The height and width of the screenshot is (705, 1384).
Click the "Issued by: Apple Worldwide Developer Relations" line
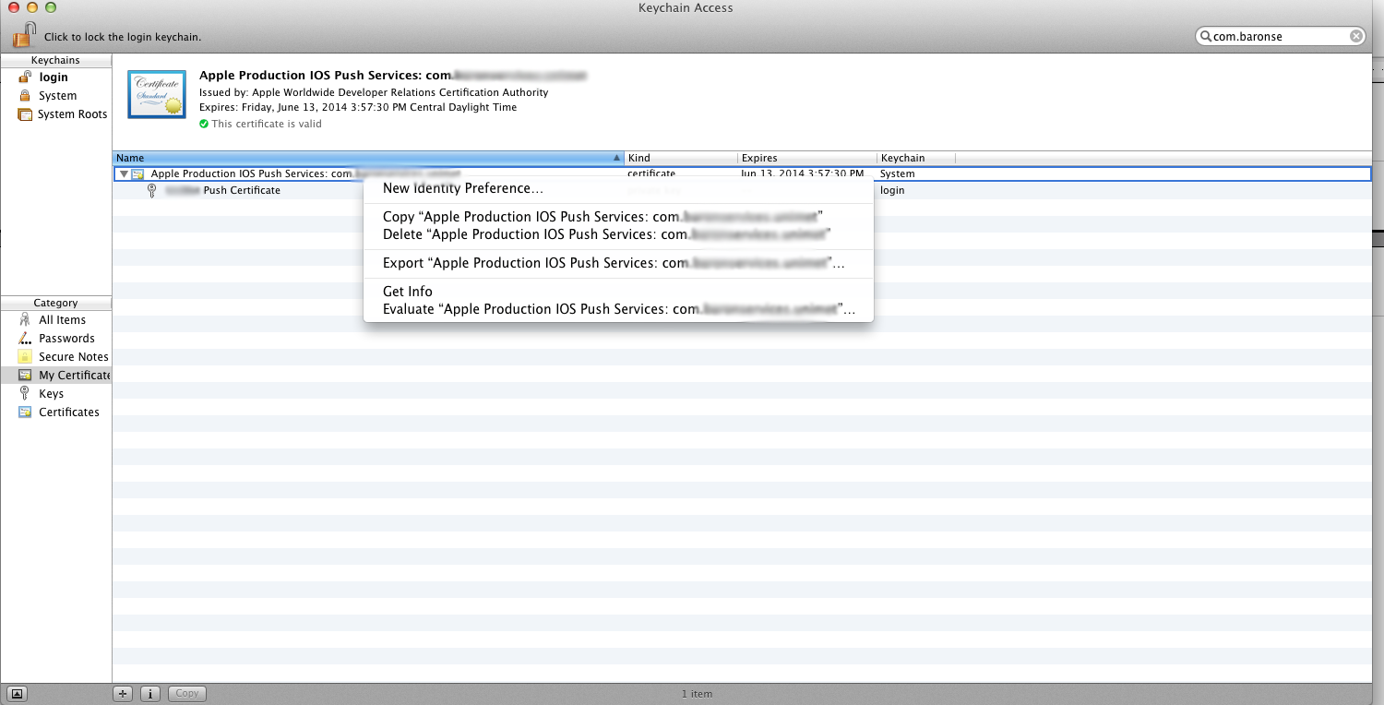pyautogui.click(x=374, y=92)
